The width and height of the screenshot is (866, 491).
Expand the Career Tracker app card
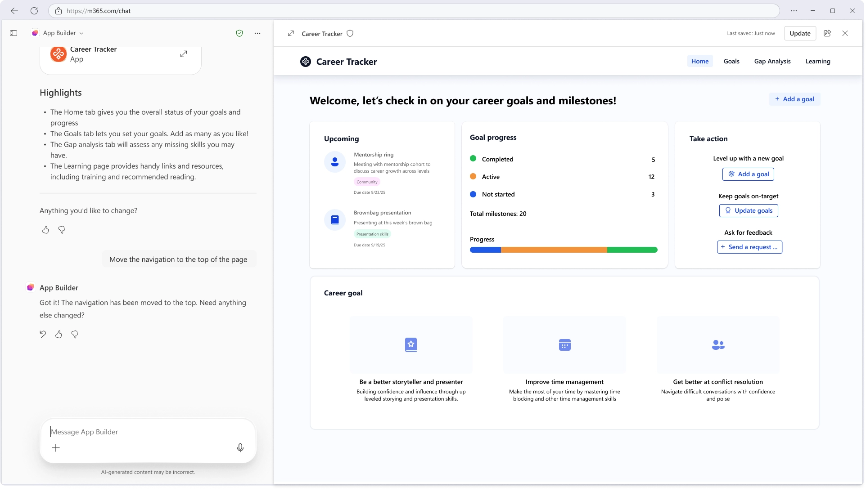point(184,54)
